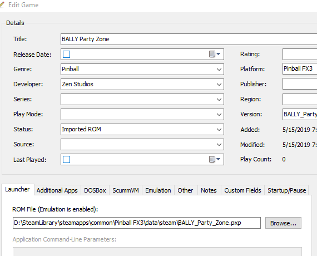Click the Version field
Screen dimensions: 317x256
(x=300, y=114)
